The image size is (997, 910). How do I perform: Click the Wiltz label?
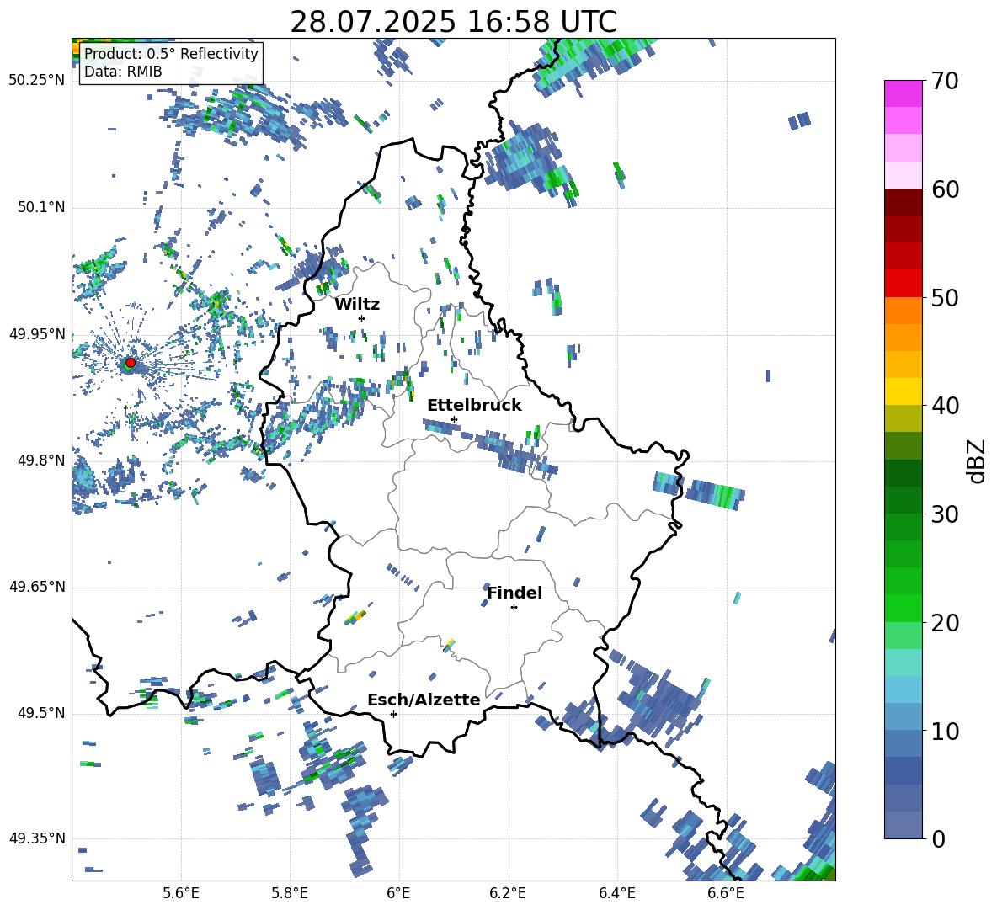[357, 305]
